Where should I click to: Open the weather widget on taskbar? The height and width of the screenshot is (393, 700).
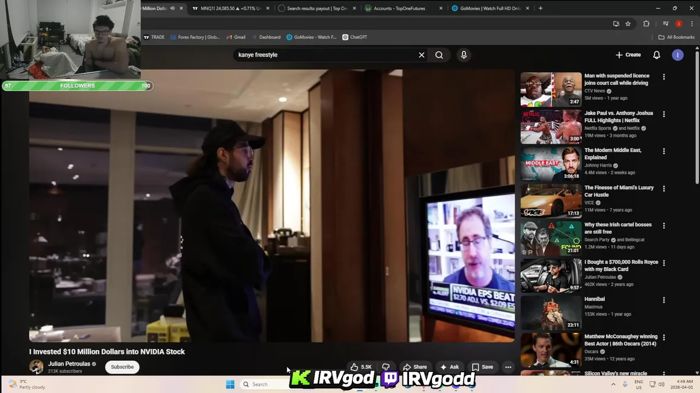26,384
